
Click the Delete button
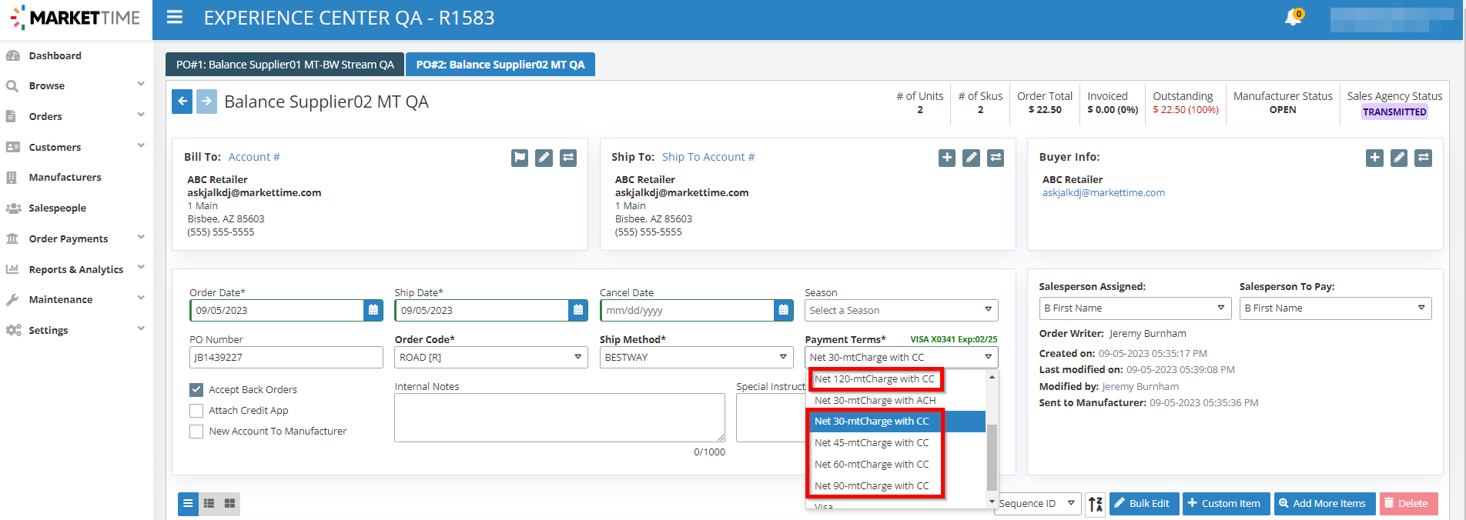[1408, 504]
